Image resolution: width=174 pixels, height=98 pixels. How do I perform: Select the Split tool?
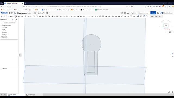coord(64,16)
